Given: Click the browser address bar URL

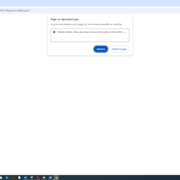Looking at the screenshot, I should tap(15, 10).
